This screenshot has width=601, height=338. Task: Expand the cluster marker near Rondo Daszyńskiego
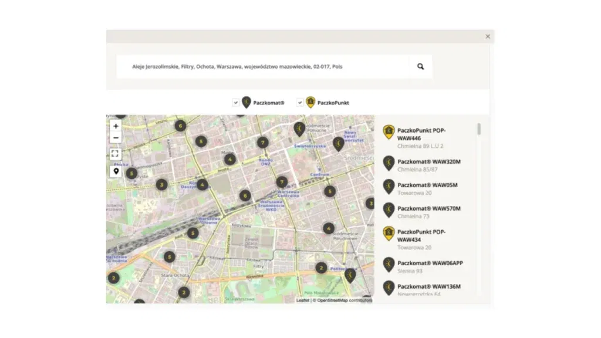(202, 184)
